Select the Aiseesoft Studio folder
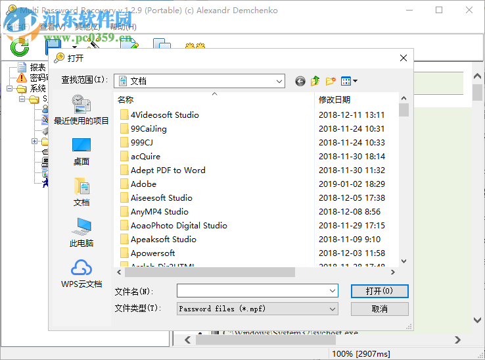485x360 pixels. pyautogui.click(x=156, y=198)
